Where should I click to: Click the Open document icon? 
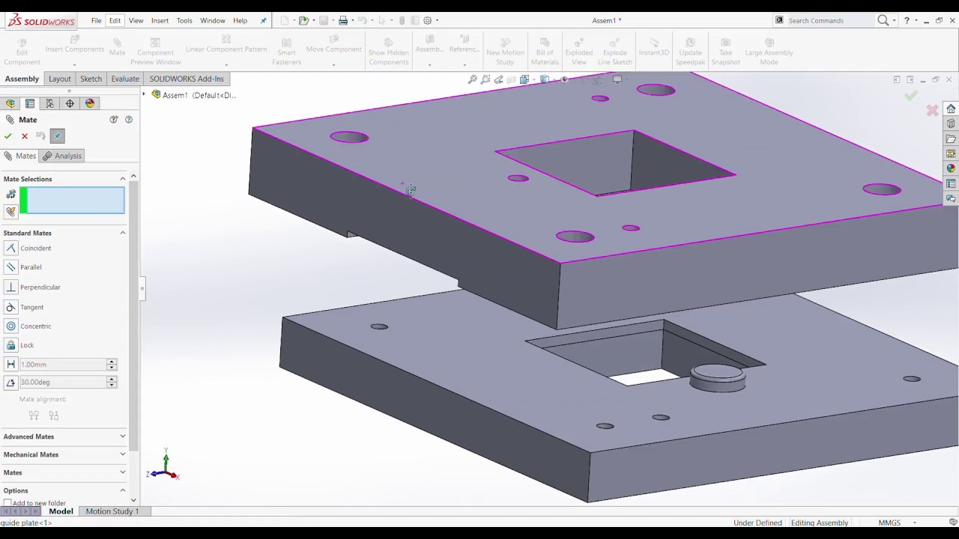303,21
